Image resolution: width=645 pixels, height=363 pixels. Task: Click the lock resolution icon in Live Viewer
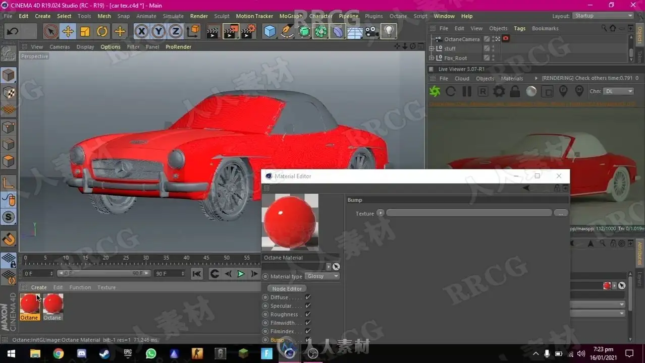pyautogui.click(x=515, y=91)
